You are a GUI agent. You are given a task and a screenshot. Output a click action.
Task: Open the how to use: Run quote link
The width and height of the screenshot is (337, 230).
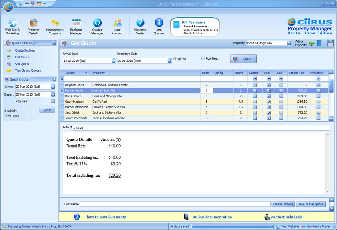point(106,217)
